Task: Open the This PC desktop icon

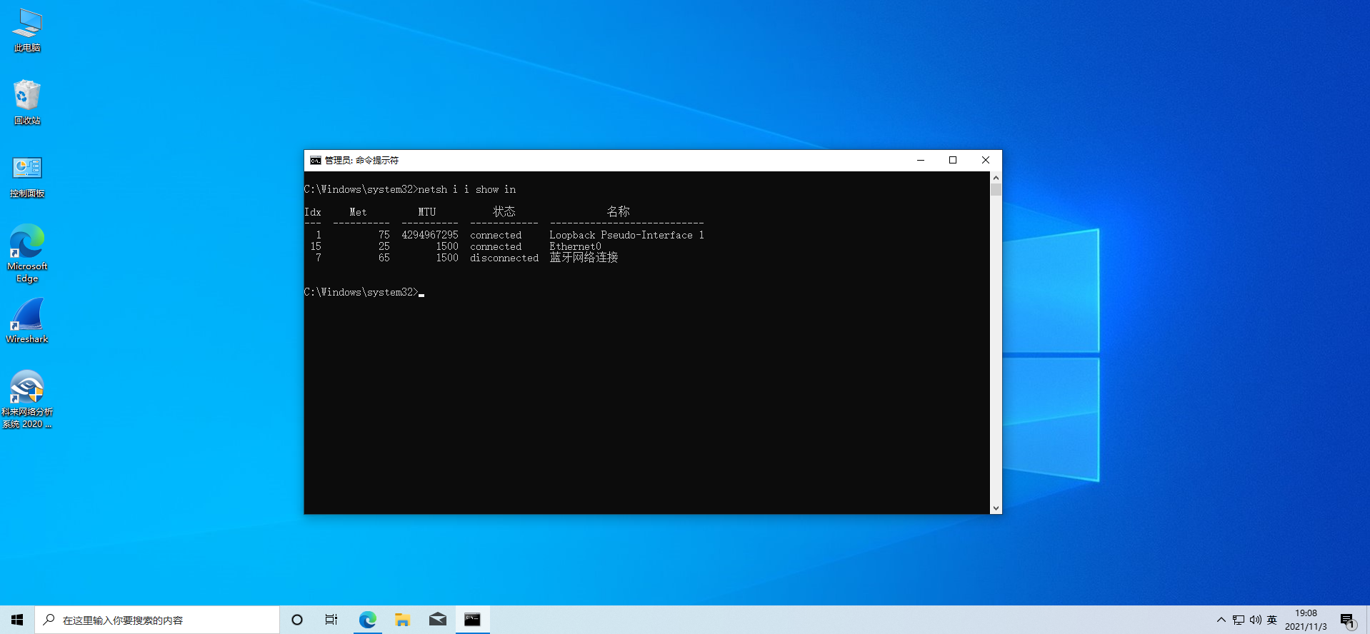Action: (x=27, y=31)
